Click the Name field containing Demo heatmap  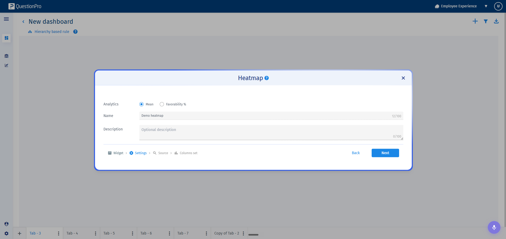tap(271, 116)
